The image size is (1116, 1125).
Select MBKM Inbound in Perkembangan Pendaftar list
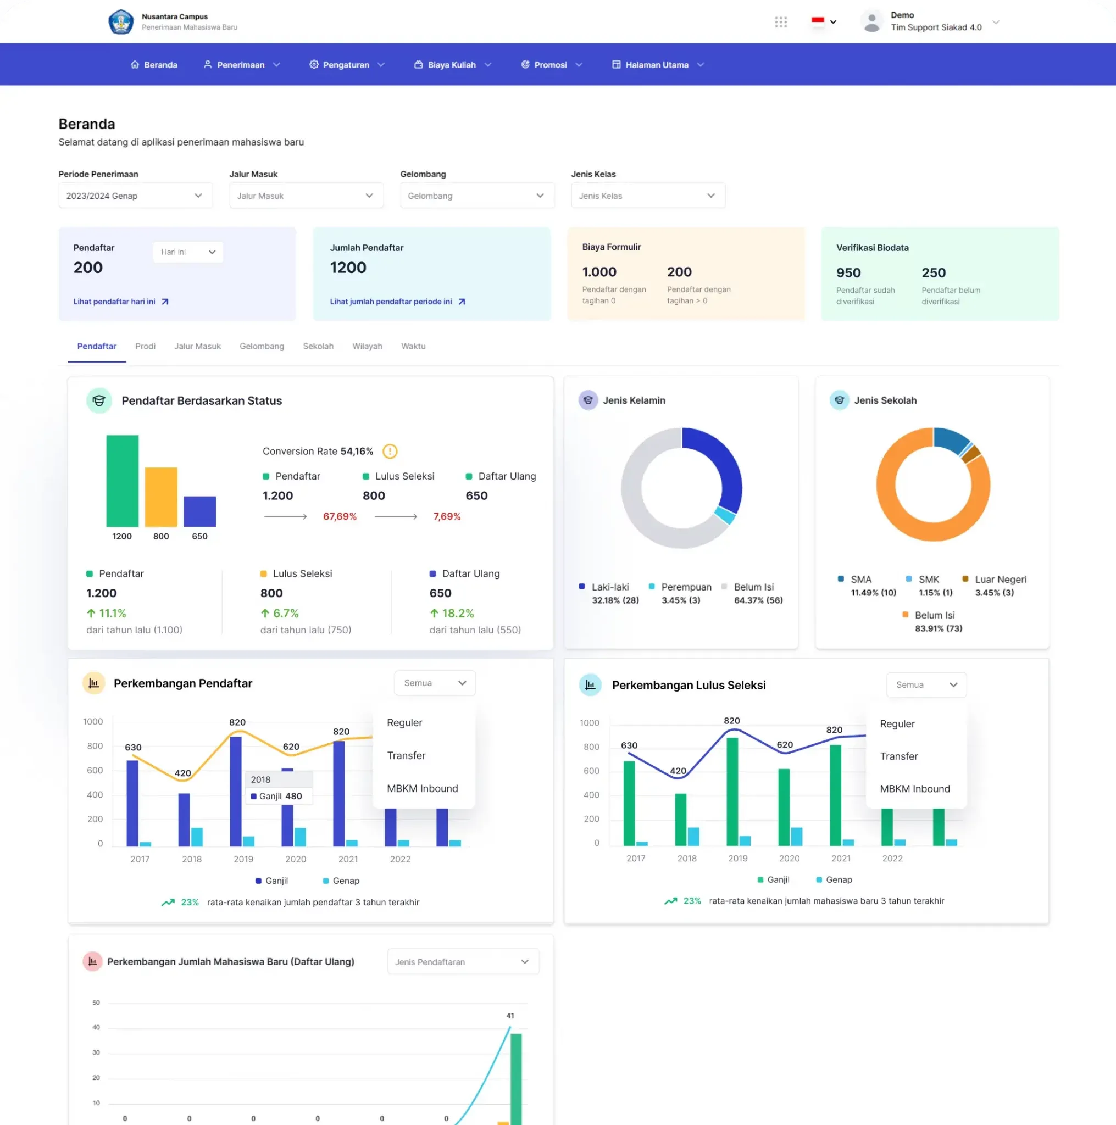click(x=423, y=788)
